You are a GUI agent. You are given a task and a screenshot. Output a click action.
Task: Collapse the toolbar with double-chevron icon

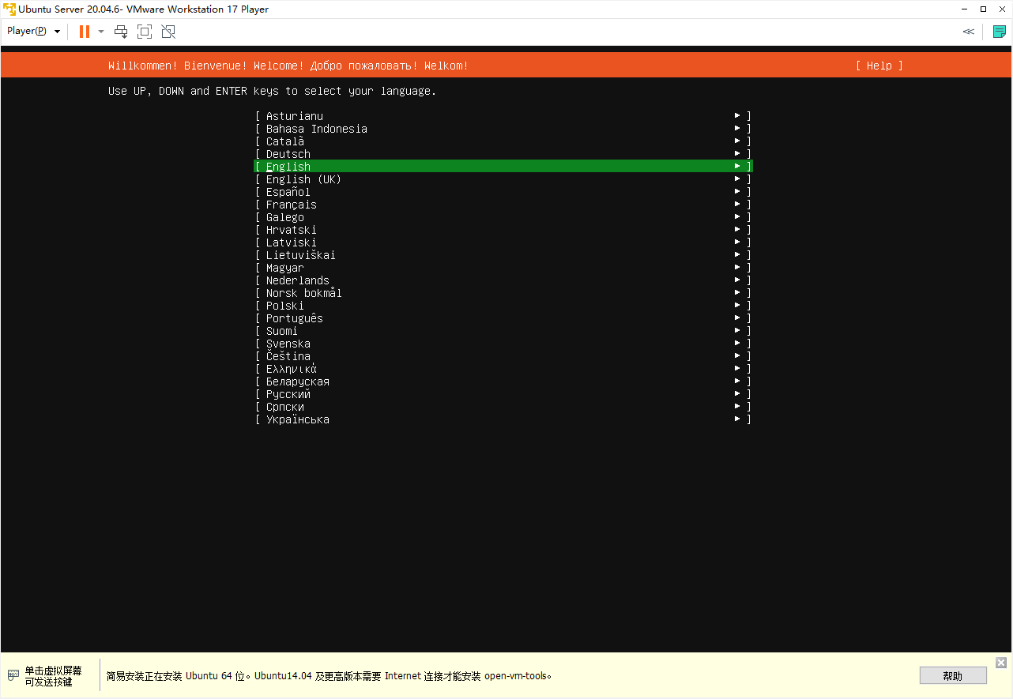tap(968, 32)
